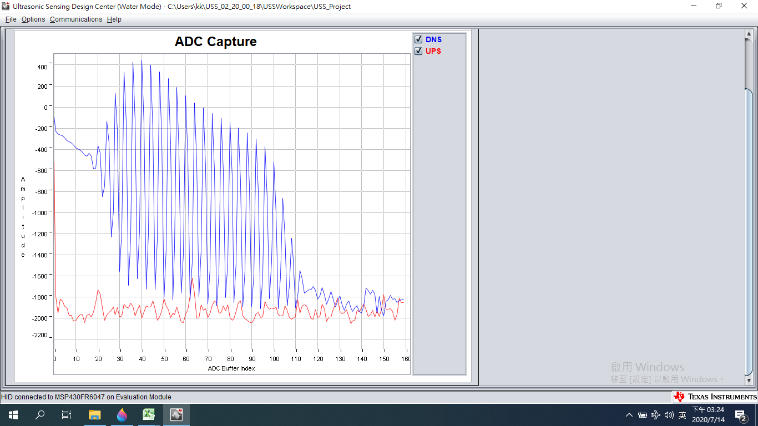758x426 pixels.
Task: Click the scrollbar up arrow on the right
Action: [748, 34]
